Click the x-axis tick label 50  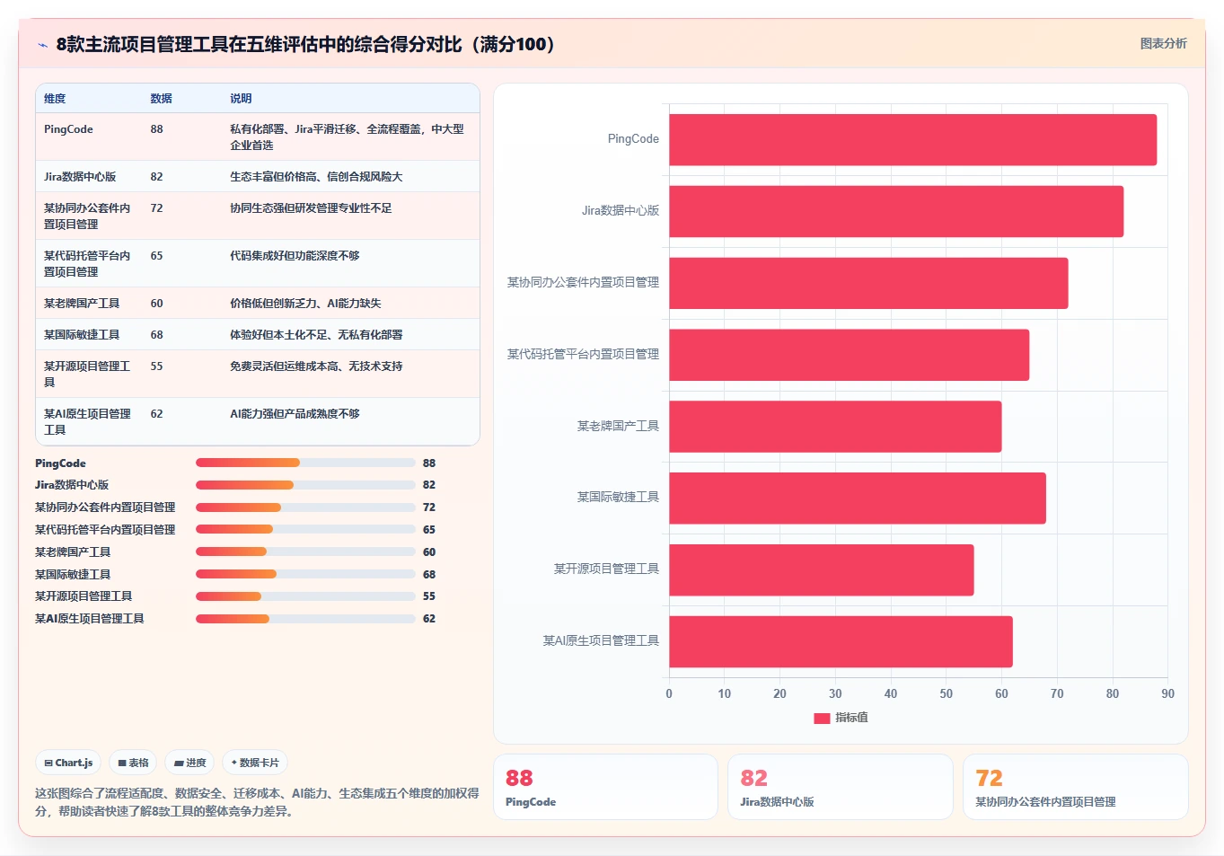[x=946, y=694]
